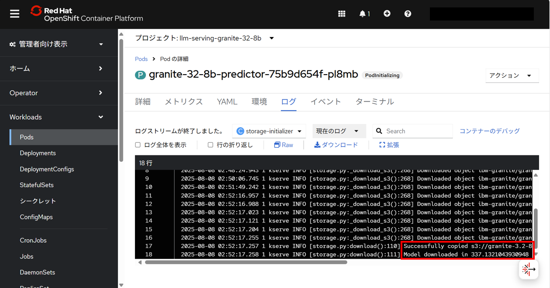Switch to the 環境 tab
550x288 pixels.
[259, 102]
